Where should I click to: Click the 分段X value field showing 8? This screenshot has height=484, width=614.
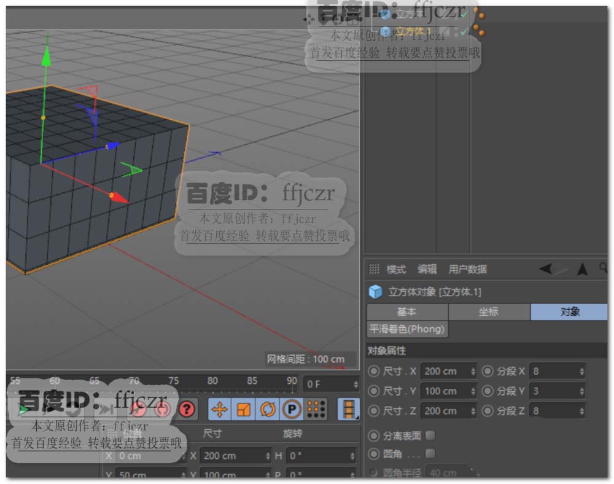557,371
